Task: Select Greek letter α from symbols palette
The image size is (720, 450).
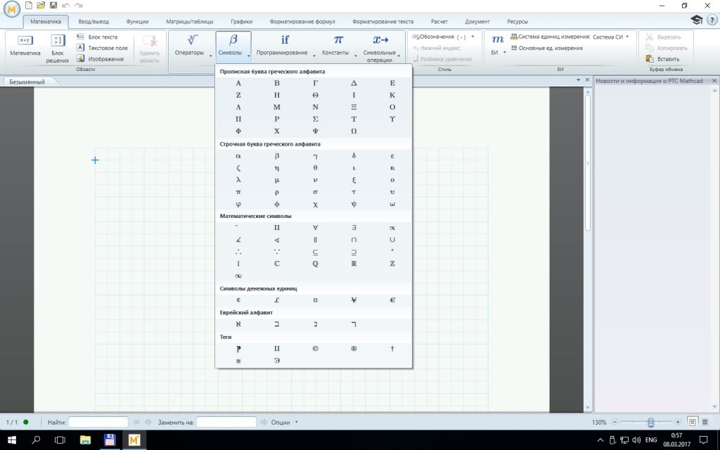Action: click(238, 155)
